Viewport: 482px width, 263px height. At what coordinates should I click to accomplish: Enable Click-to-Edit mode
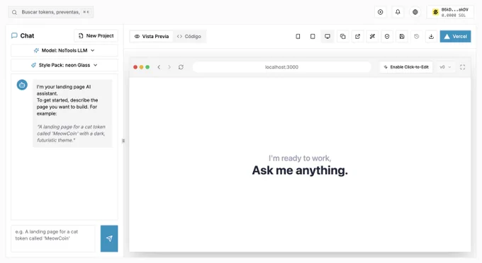[x=406, y=67]
